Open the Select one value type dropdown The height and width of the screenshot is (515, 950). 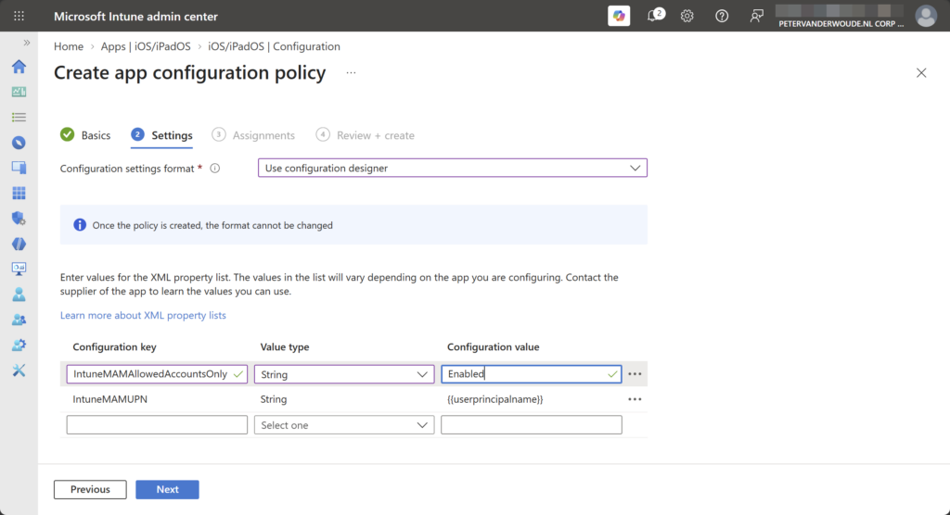click(x=344, y=425)
